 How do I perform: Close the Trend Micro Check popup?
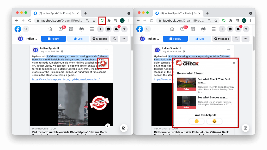(x=234, y=63)
